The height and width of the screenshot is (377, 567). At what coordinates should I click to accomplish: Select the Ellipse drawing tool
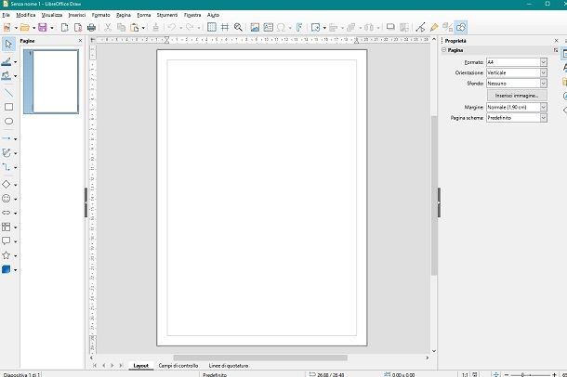(8, 121)
